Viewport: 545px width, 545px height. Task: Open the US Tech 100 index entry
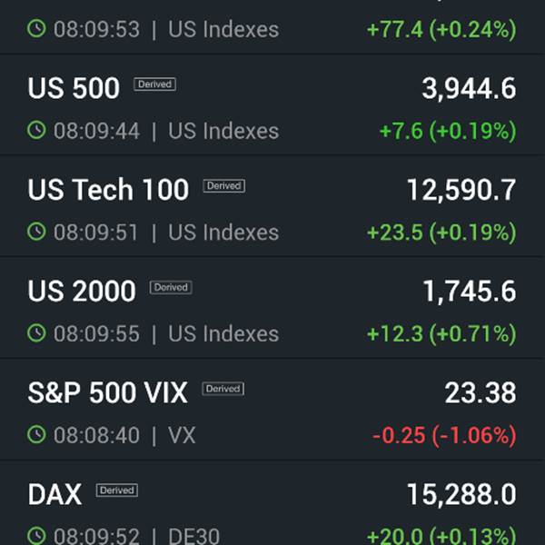(272, 206)
